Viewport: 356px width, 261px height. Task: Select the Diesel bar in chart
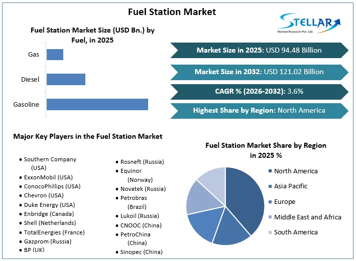point(66,79)
